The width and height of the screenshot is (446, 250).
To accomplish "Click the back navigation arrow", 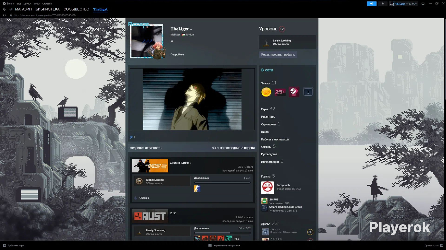I will 5,9.
